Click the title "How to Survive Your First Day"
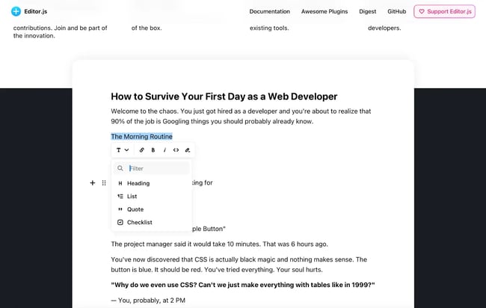Viewport: 486px width, 308px height. click(224, 96)
